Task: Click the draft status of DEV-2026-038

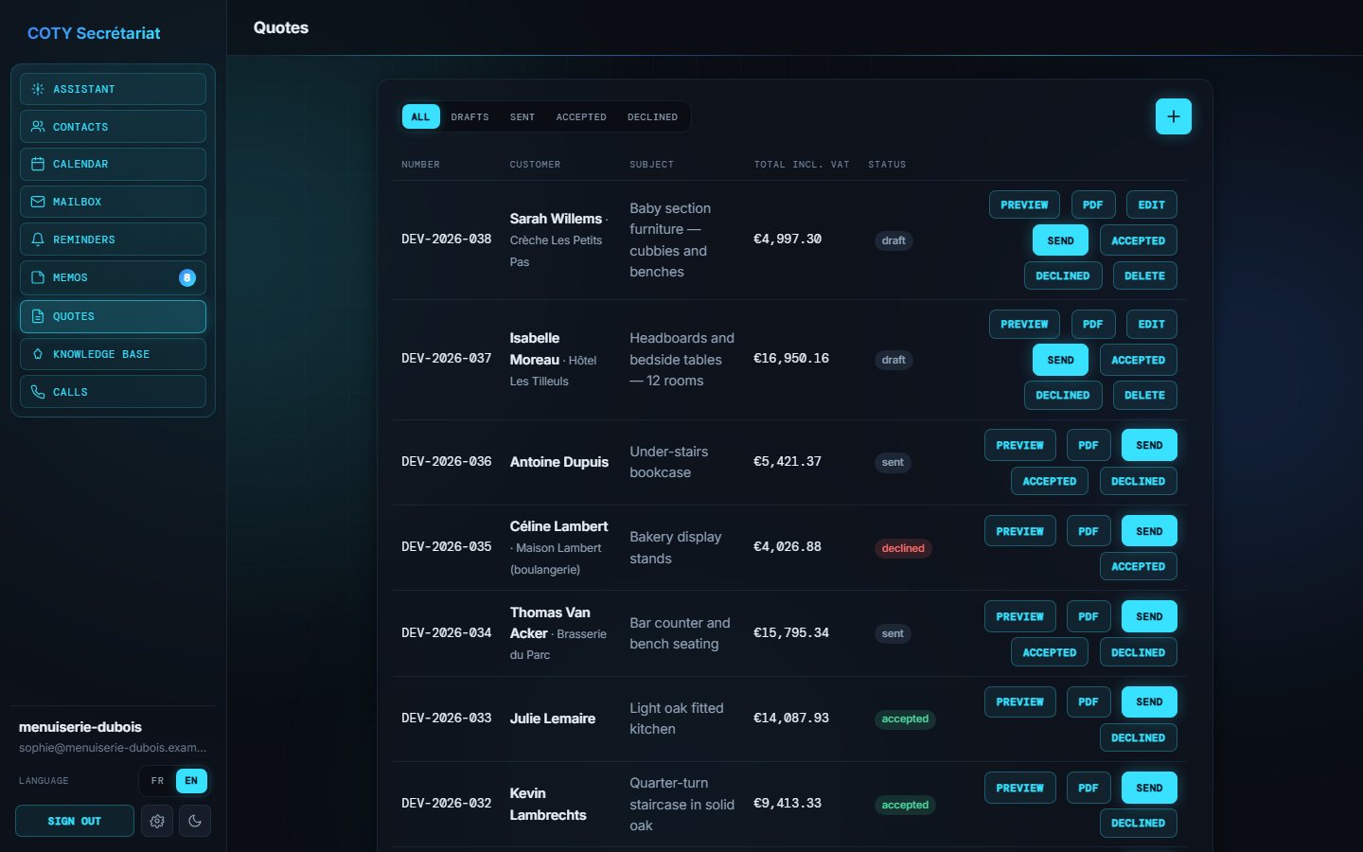Action: tap(894, 240)
